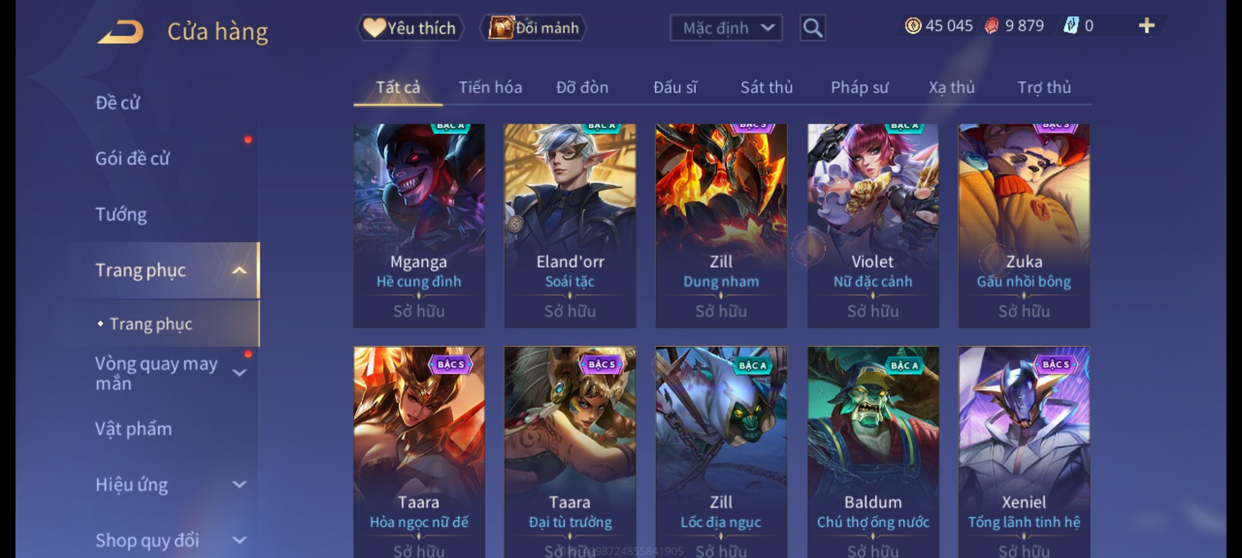Tap the gold coin currency icon

pos(913,26)
